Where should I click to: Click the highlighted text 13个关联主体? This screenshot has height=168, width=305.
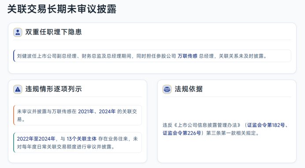[x=82, y=139]
